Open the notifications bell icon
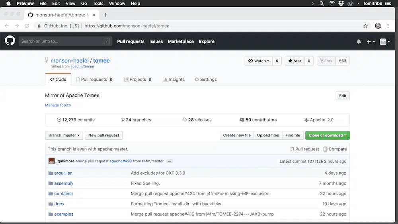Screen dimensions: 398x224 pyautogui.click(x=359, y=42)
